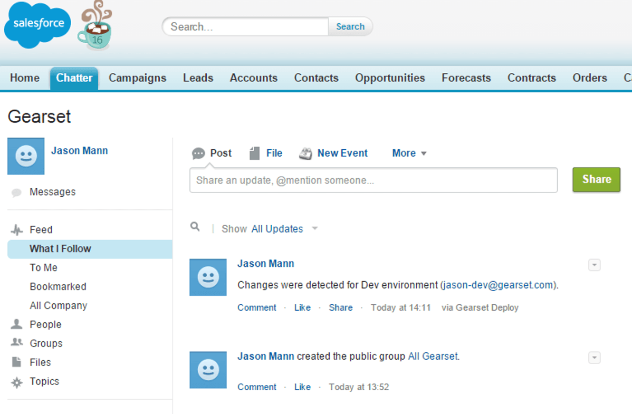Click the jason-dev@gearset.com link
Image resolution: width=632 pixels, height=414 pixels.
[498, 285]
